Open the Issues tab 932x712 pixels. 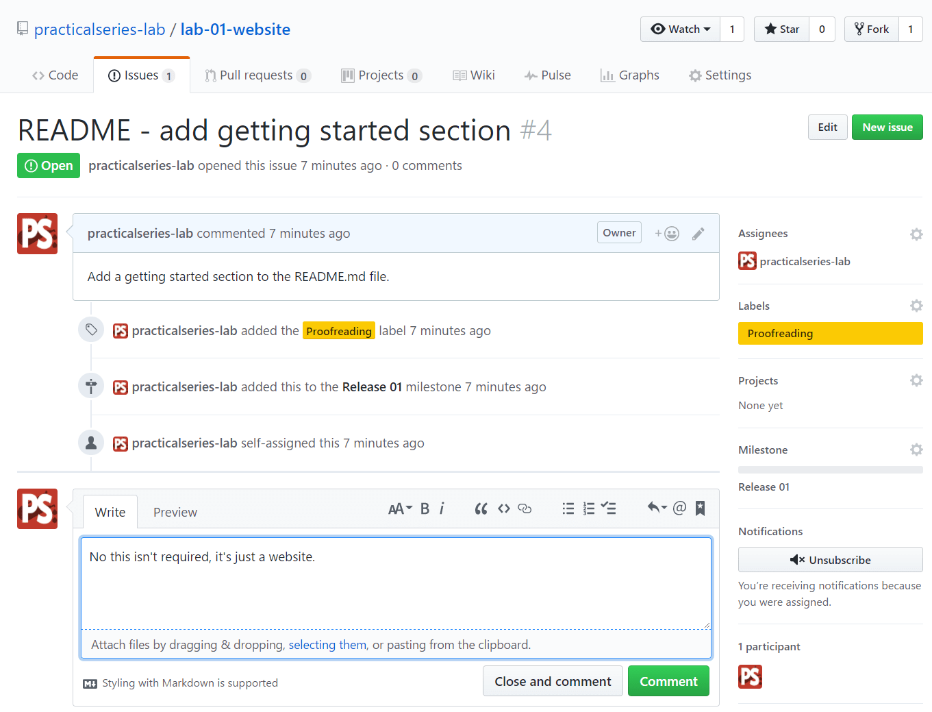(142, 75)
